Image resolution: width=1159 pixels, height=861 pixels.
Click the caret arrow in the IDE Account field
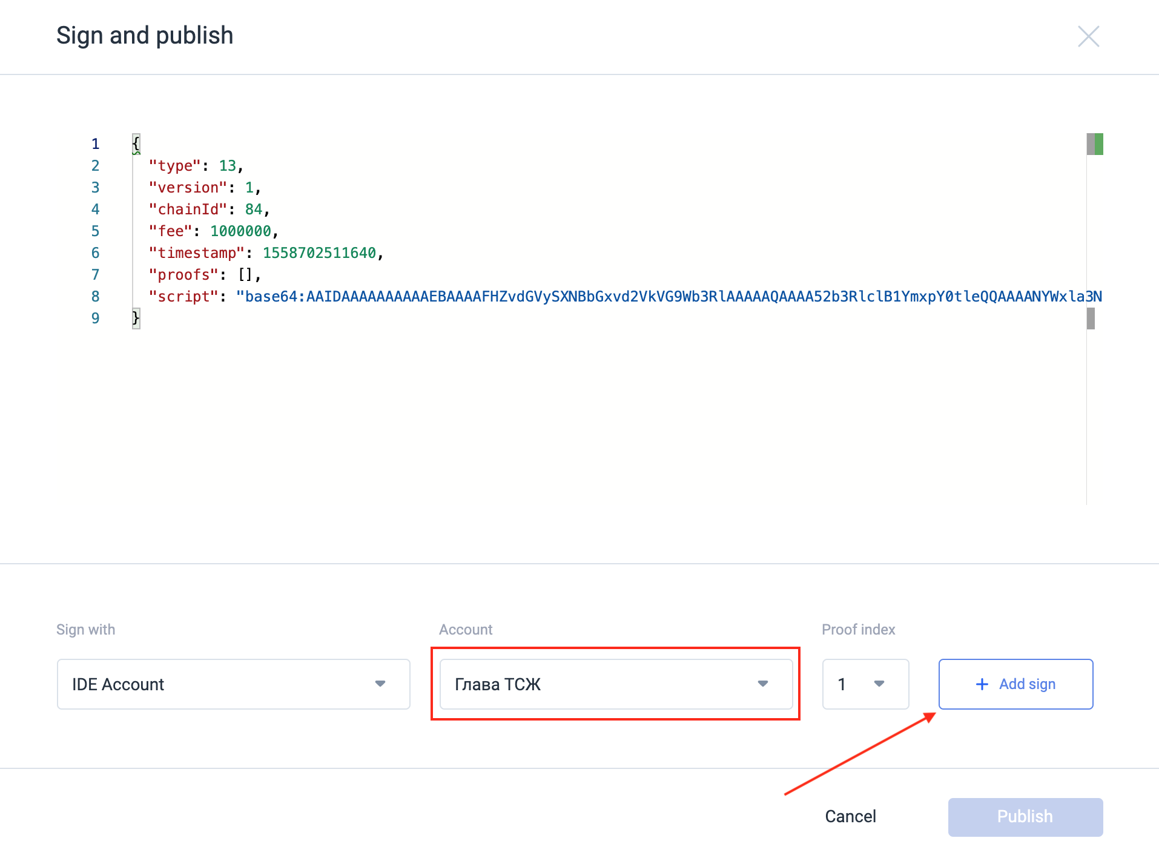[380, 684]
